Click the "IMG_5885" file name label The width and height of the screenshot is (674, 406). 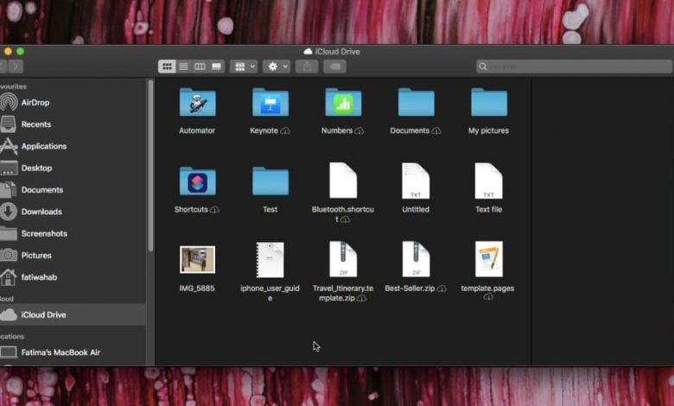click(x=197, y=289)
